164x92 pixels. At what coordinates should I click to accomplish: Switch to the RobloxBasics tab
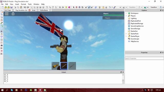[44, 10]
